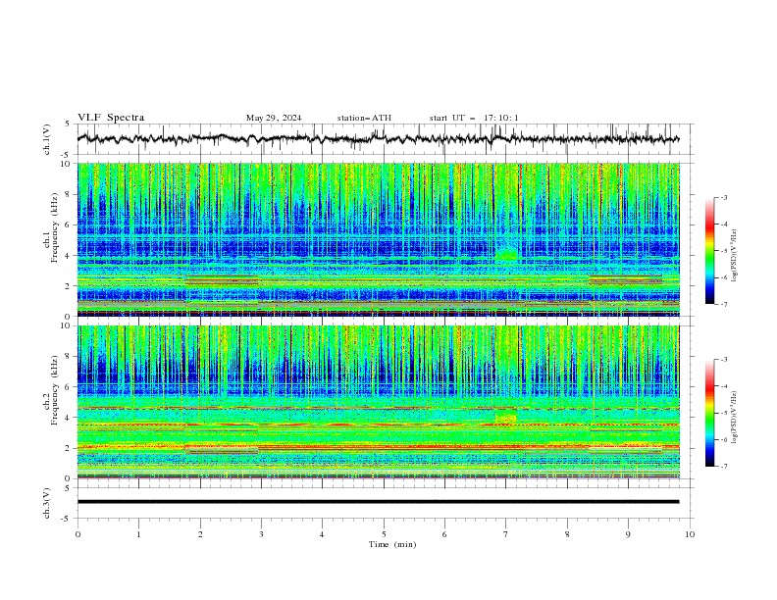Click the time axis tick label "1"
Screen dimensions: 777x600
click(x=138, y=534)
